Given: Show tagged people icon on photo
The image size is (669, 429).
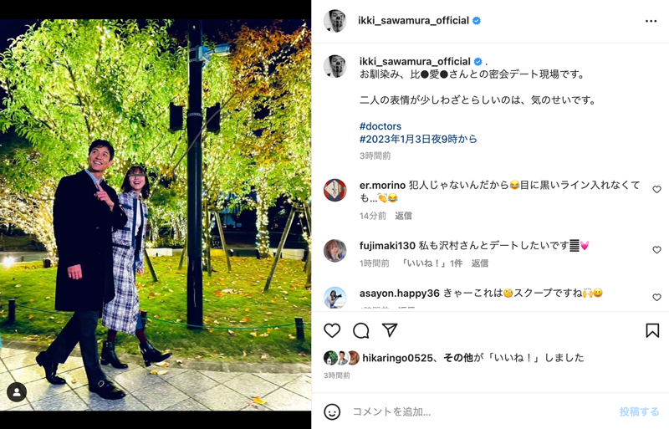Looking at the screenshot, I should [x=17, y=392].
